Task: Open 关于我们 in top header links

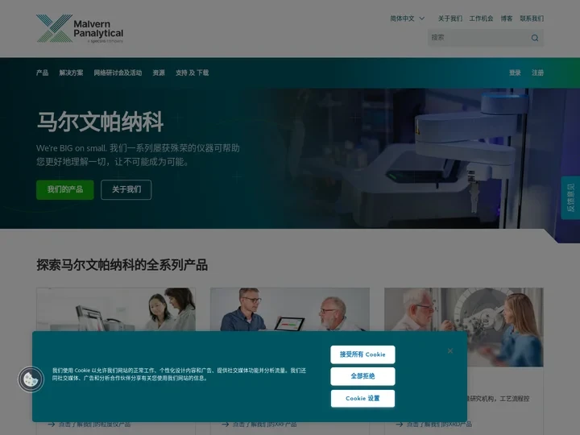Action: (450, 19)
